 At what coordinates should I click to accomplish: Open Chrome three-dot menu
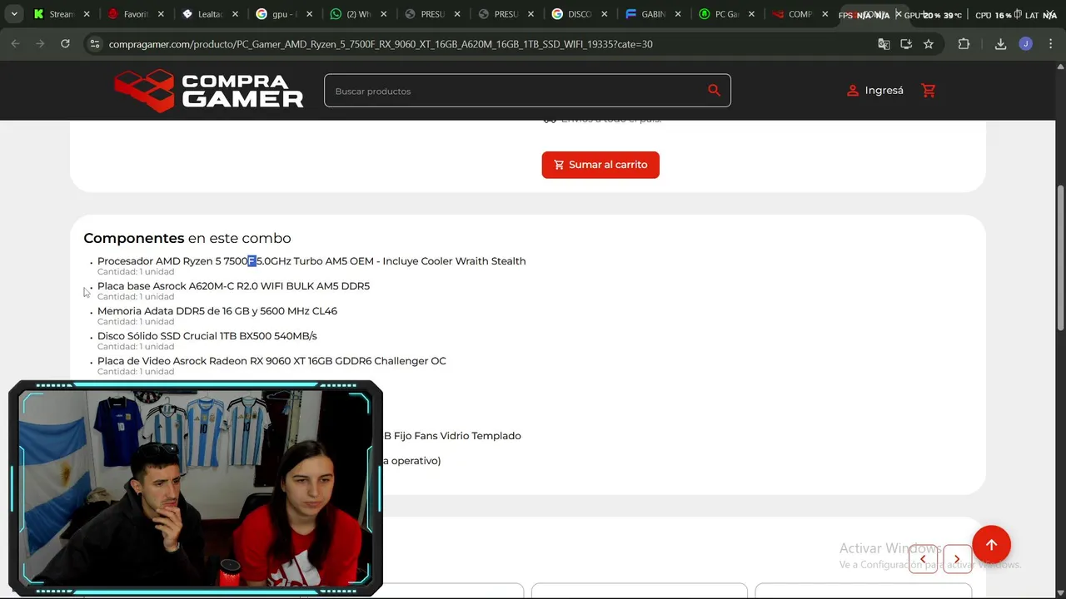tap(1050, 44)
